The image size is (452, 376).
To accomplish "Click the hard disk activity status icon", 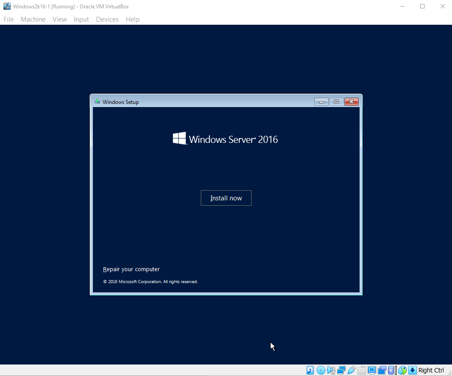I will (x=310, y=370).
